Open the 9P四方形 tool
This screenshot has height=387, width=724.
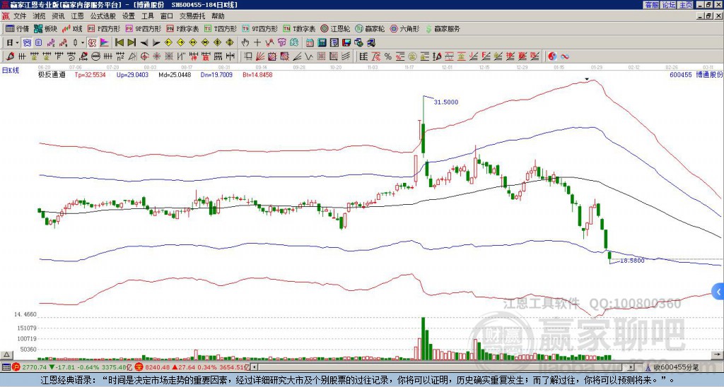(x=143, y=28)
